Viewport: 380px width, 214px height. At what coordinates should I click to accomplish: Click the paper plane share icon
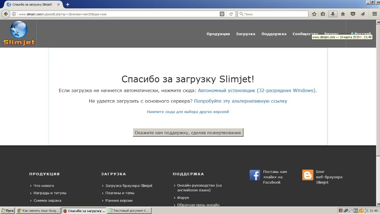362,14
